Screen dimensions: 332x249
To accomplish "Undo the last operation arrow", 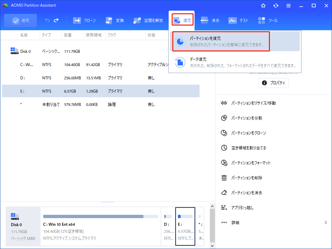I will (x=47, y=20).
